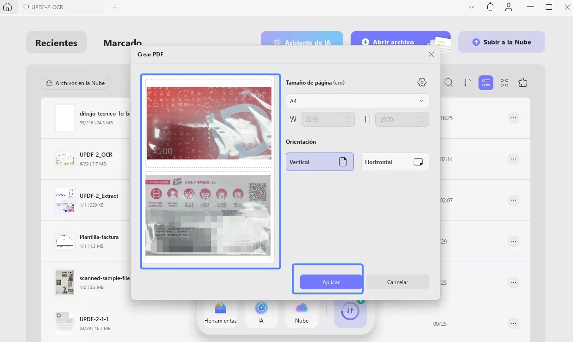Open Archivos en la Nube
Viewport: 573px width, 342px height.
coord(75,83)
